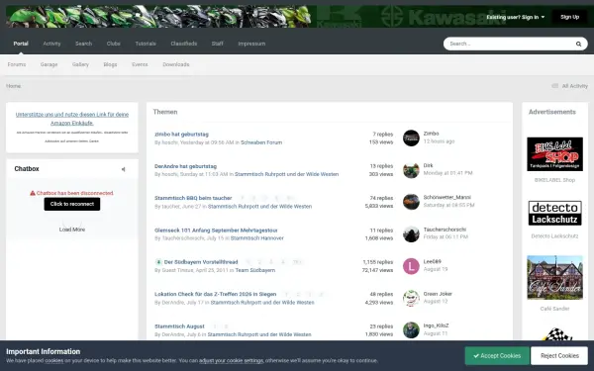
Task: Open the Clubs tab
Action: point(113,44)
